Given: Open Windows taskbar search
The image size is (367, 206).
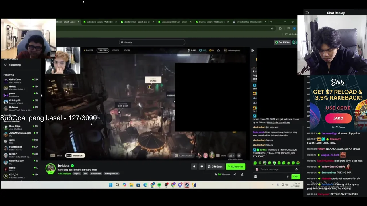Looking at the screenshot, I should pyautogui.click(x=118, y=185).
